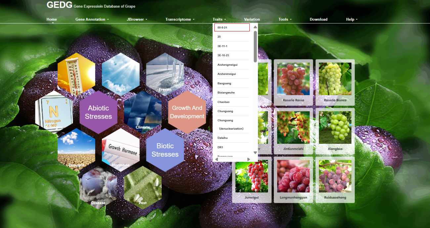Open the Tools dropdown menu
The height and width of the screenshot is (228, 430).
click(285, 19)
